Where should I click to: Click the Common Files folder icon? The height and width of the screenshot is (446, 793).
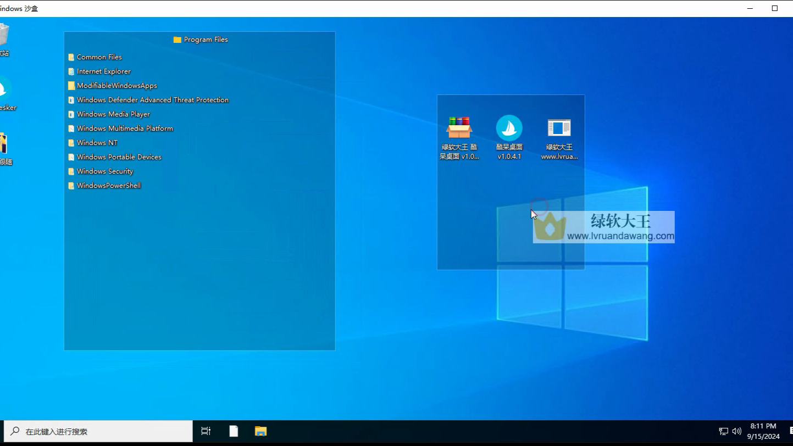(71, 57)
